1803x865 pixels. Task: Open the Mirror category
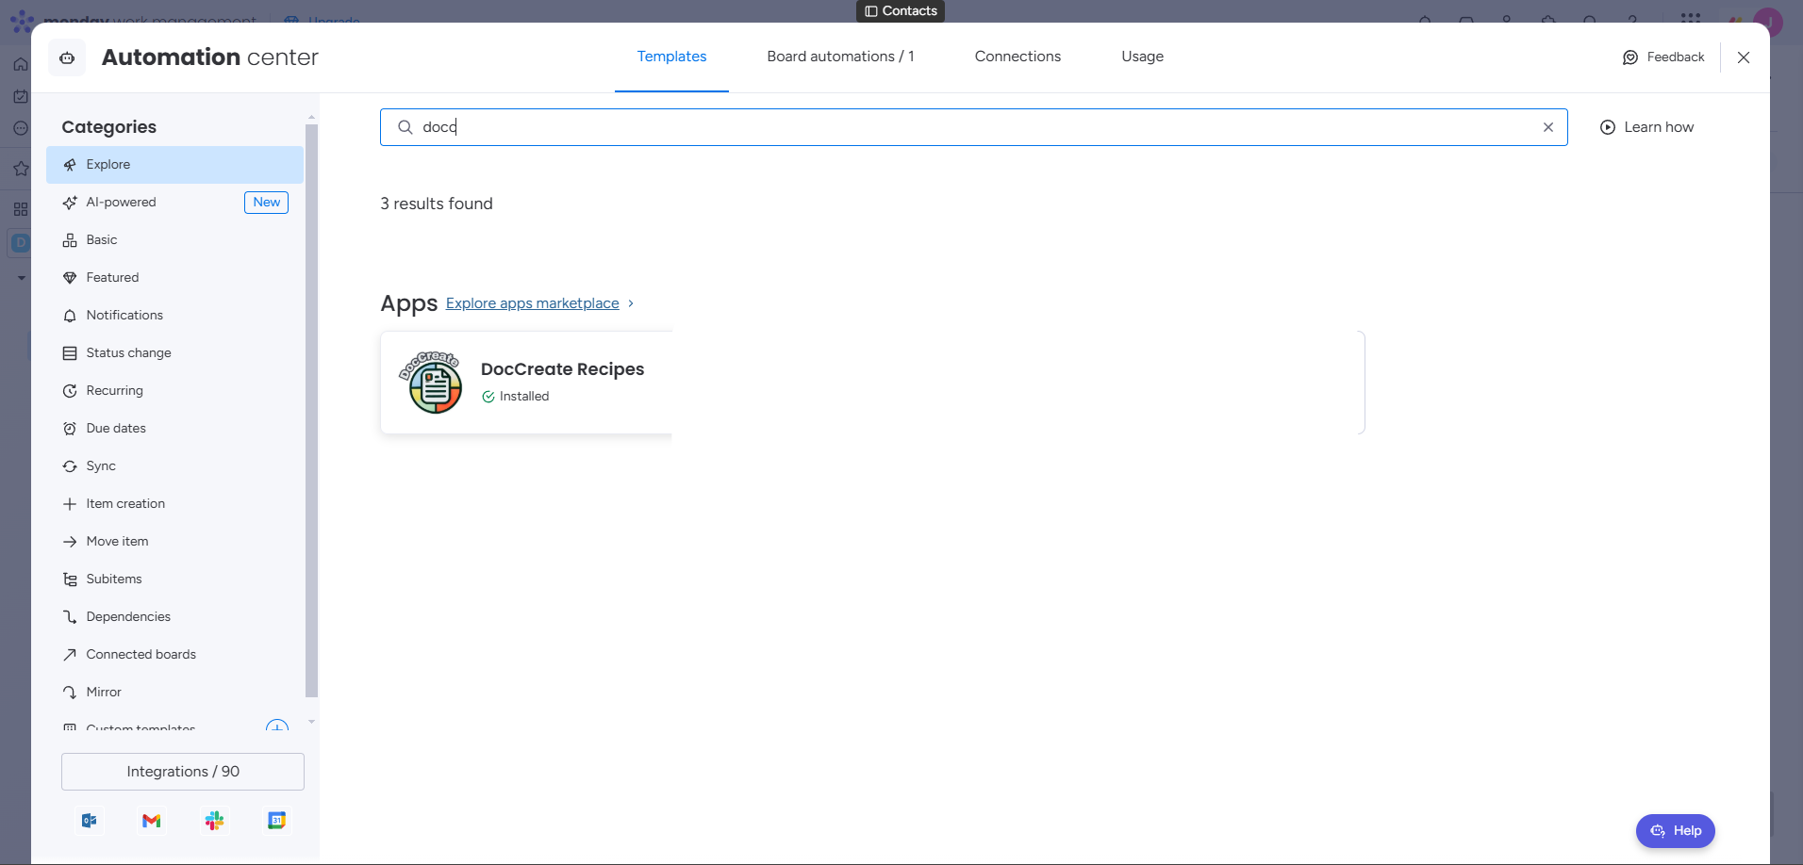pyautogui.click(x=174, y=693)
